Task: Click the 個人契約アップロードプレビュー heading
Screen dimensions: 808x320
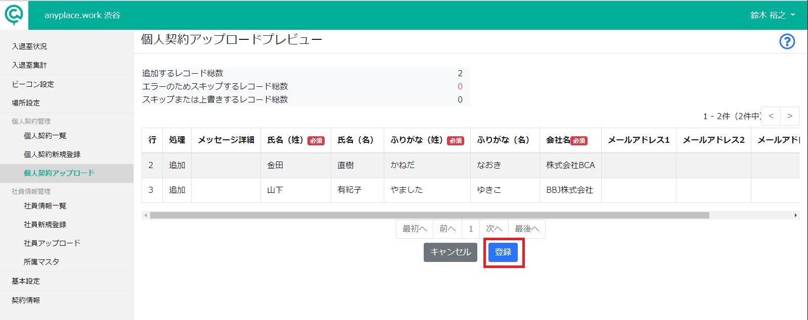Action: click(231, 39)
